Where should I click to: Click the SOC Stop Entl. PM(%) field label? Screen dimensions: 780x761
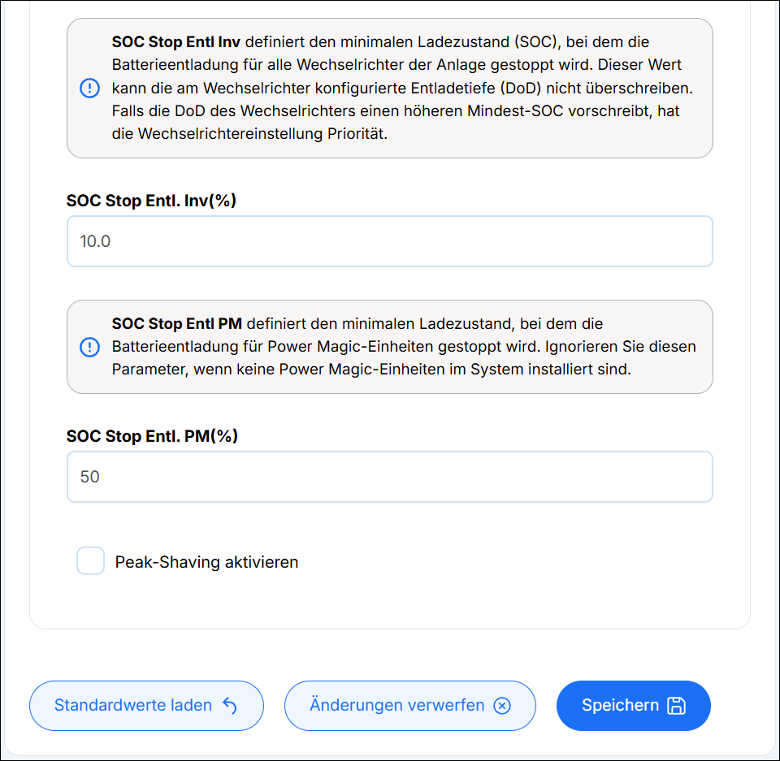(152, 436)
